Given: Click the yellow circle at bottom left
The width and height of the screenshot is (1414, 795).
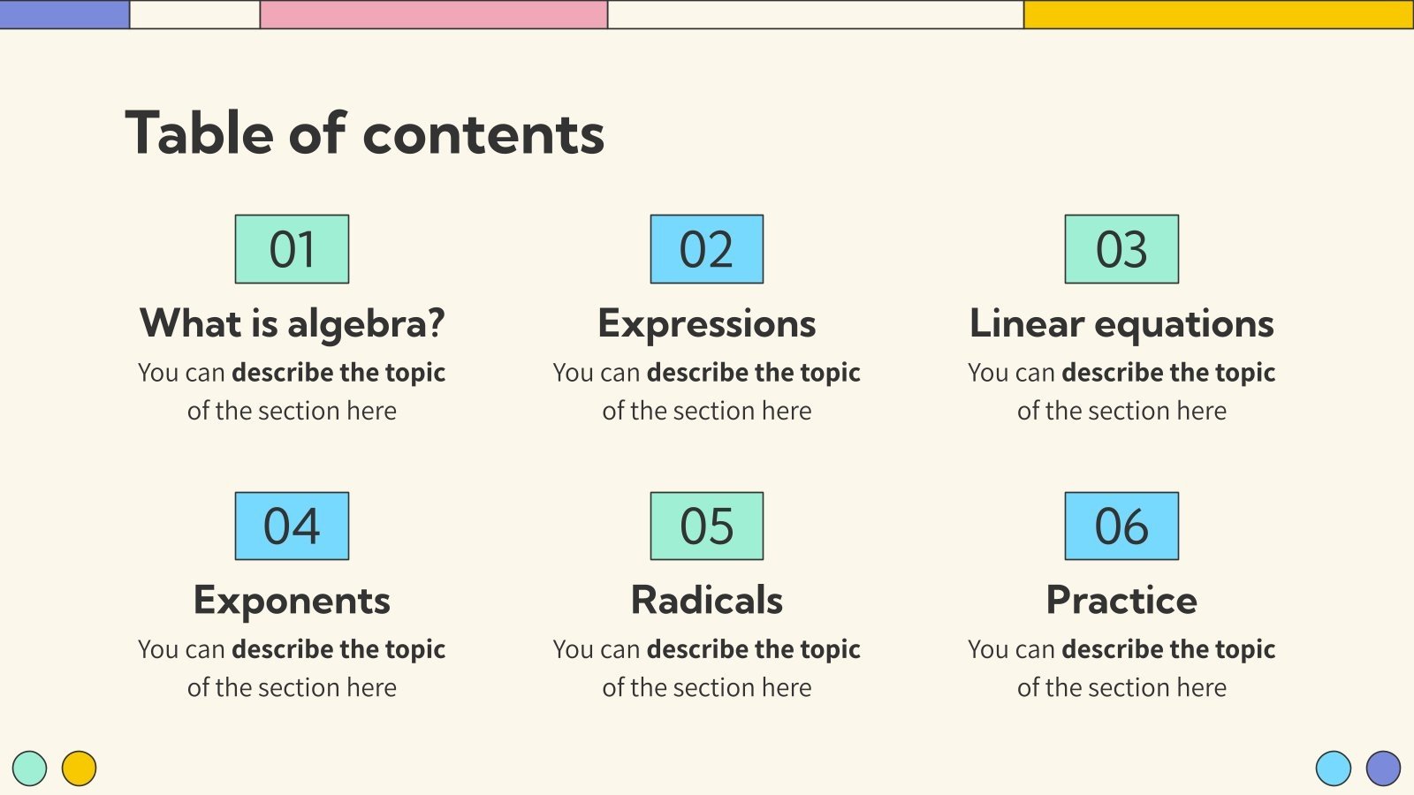Looking at the screenshot, I should tap(79, 768).
